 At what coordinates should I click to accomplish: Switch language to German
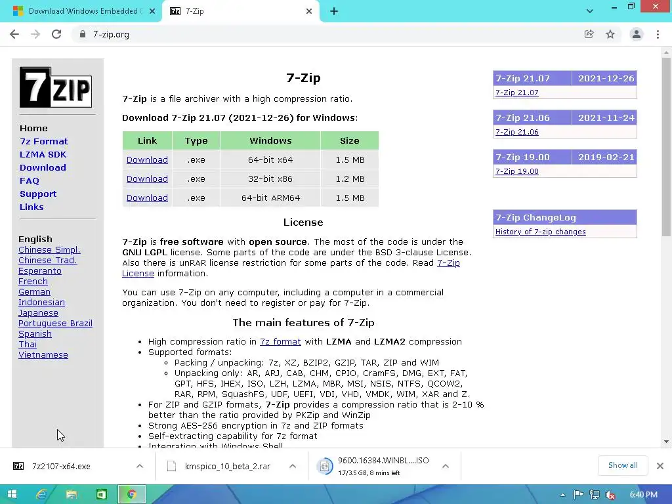click(34, 292)
